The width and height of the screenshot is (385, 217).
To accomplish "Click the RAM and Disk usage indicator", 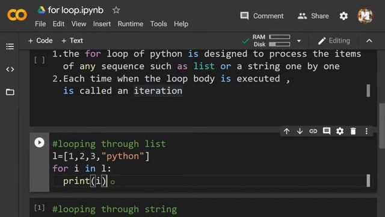I will pyautogui.click(x=271, y=40).
